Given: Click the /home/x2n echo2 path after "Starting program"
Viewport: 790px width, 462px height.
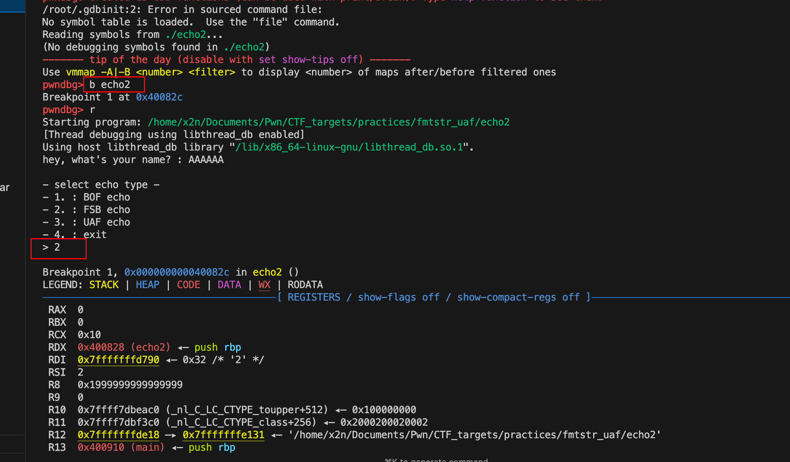Looking at the screenshot, I should pyautogui.click(x=328, y=122).
